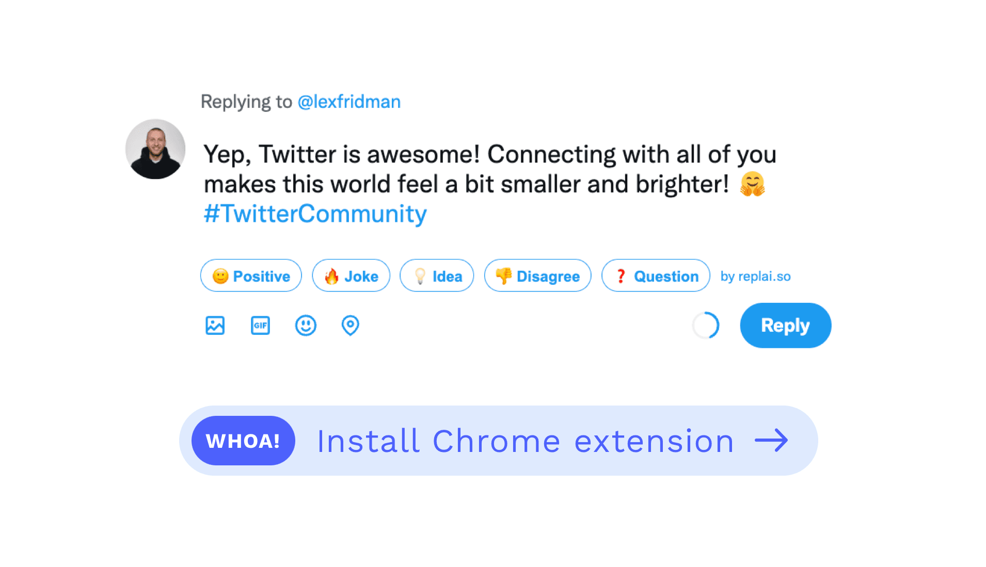Open the emoji picker smiley icon
The height and width of the screenshot is (567, 986).
306,326
